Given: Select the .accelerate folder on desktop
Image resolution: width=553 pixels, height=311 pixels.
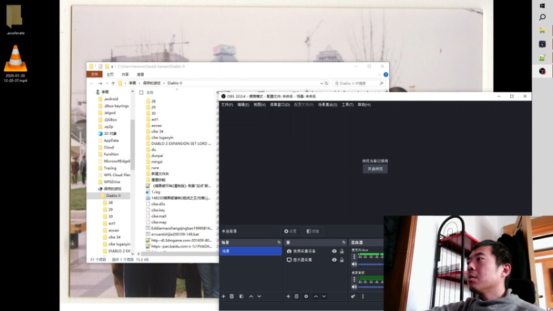Looking at the screenshot, I should pyautogui.click(x=15, y=20).
